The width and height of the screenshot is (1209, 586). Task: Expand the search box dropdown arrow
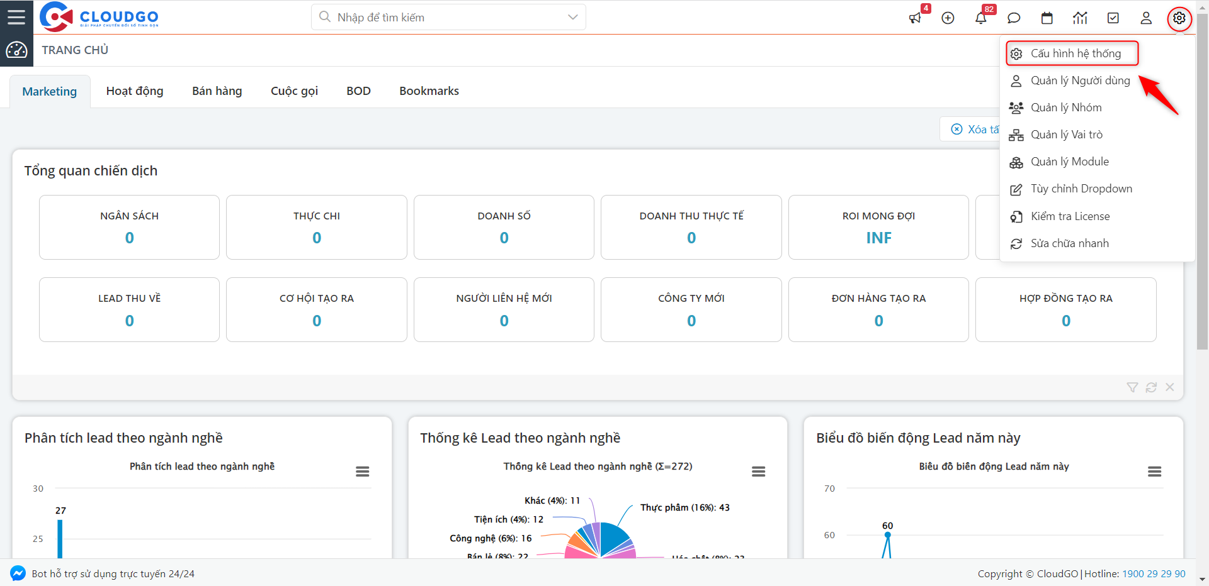(x=572, y=17)
